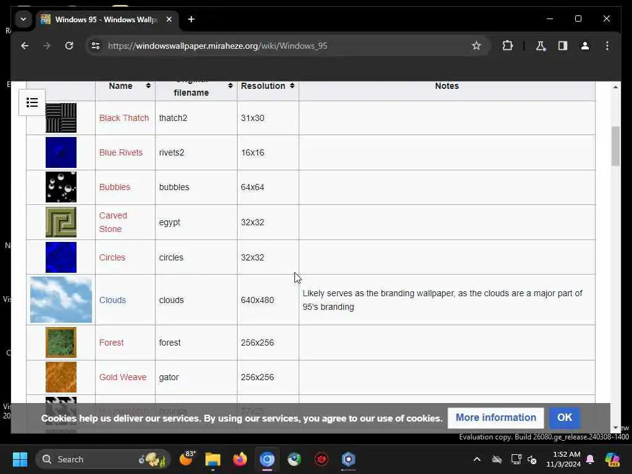Open the Gold Weave link
Screen dimensions: 632x474
coord(123,377)
